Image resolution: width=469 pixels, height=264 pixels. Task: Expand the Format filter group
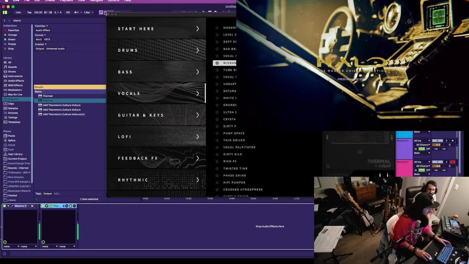pos(40,35)
